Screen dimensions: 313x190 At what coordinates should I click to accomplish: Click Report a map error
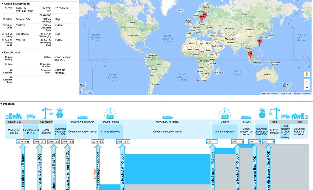pos(302,93)
